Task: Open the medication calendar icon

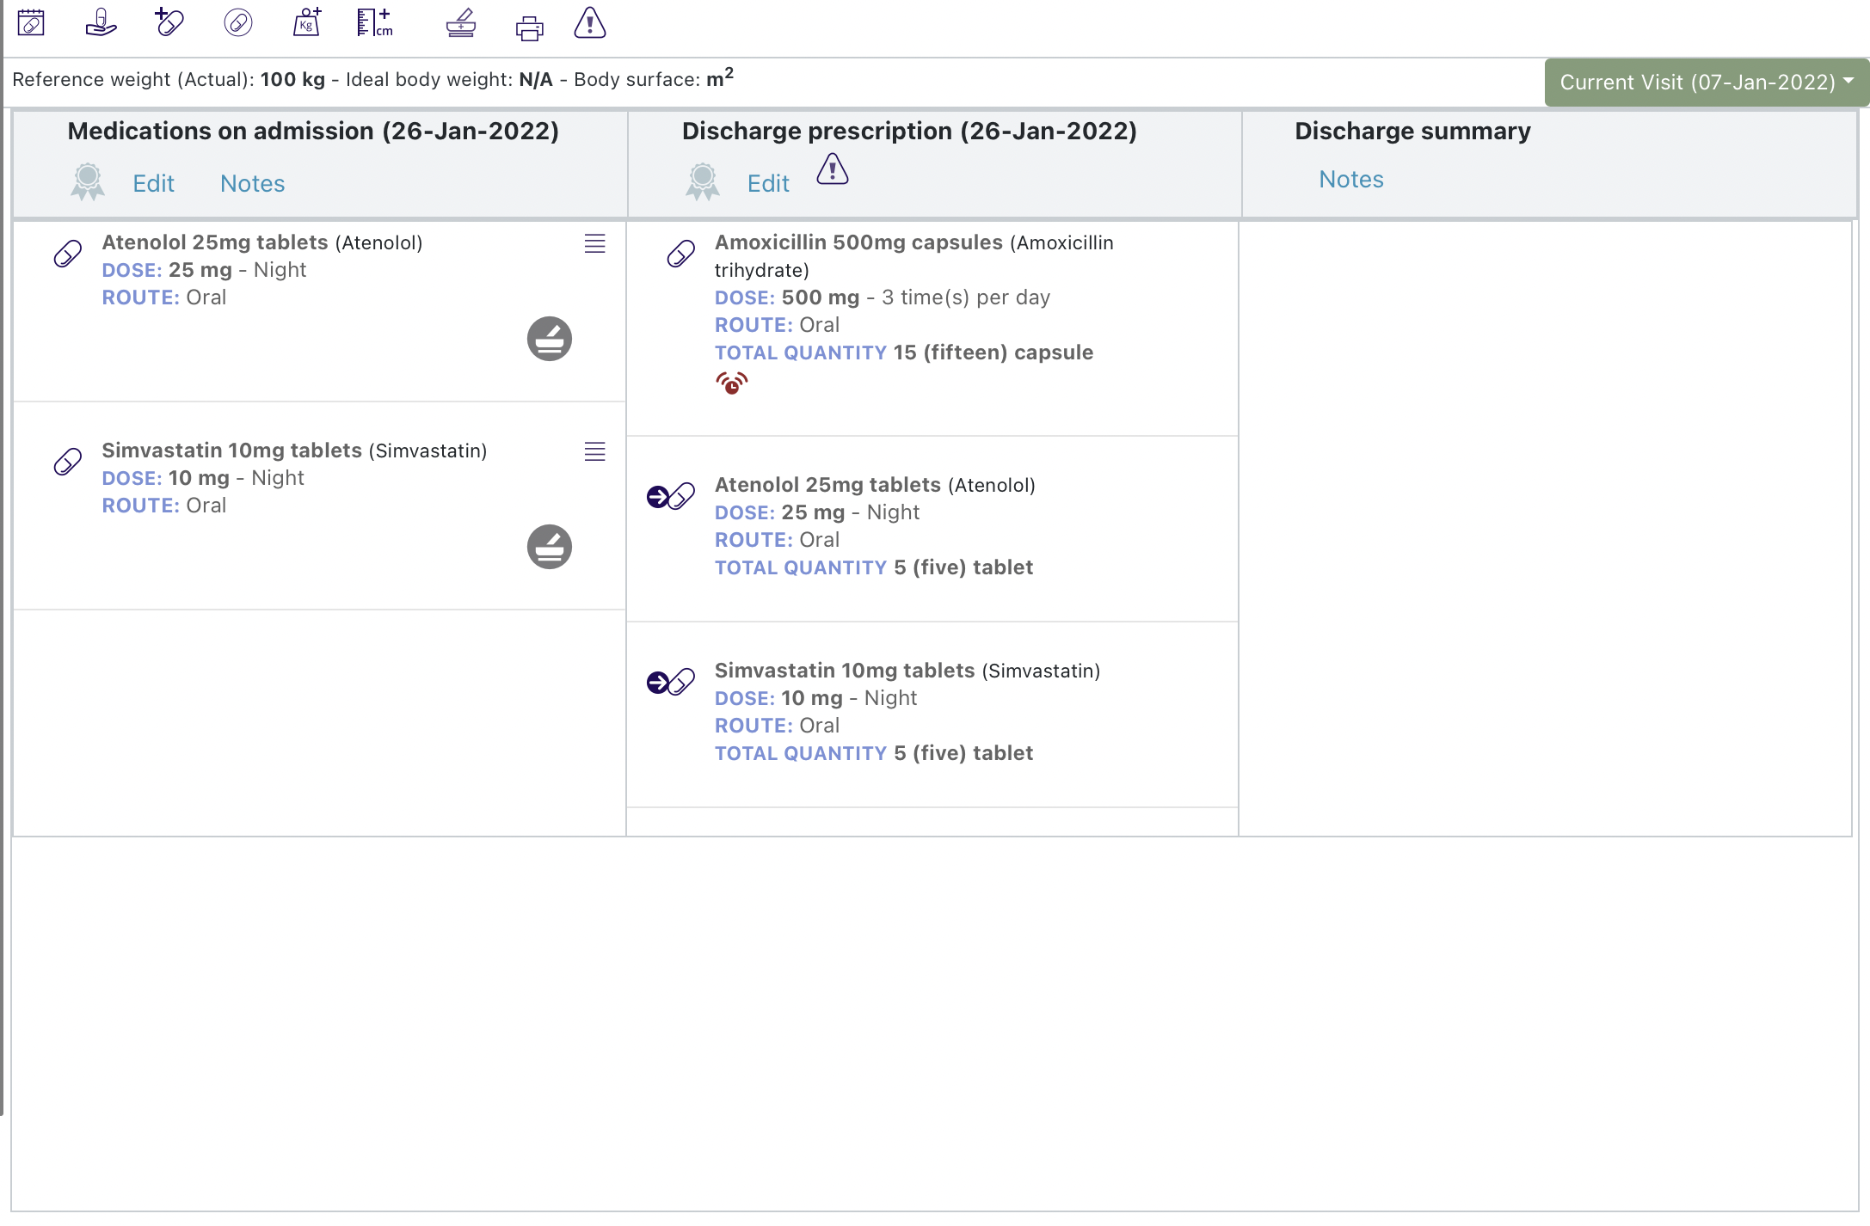Action: (x=31, y=22)
